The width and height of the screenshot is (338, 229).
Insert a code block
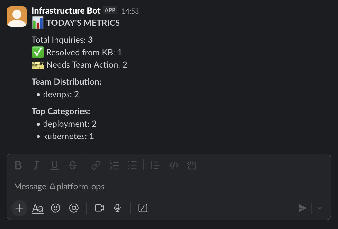(x=192, y=165)
